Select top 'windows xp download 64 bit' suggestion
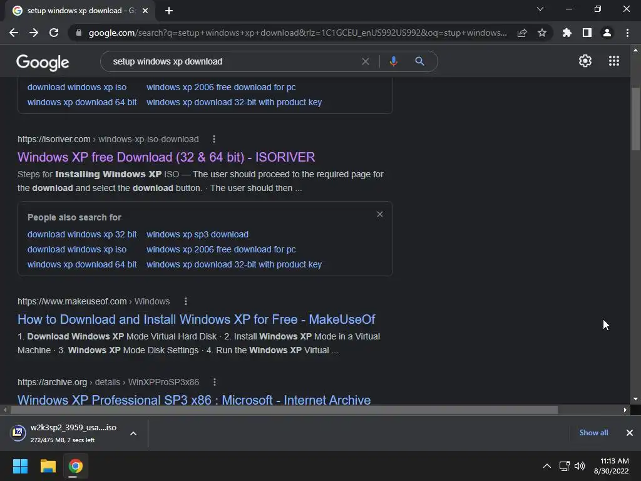641x481 pixels. [x=82, y=102]
